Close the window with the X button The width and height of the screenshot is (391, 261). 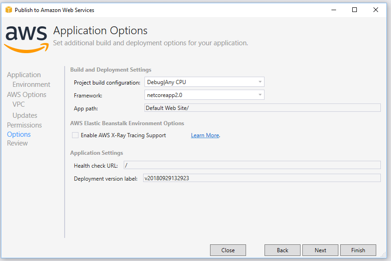pyautogui.click(x=376, y=10)
